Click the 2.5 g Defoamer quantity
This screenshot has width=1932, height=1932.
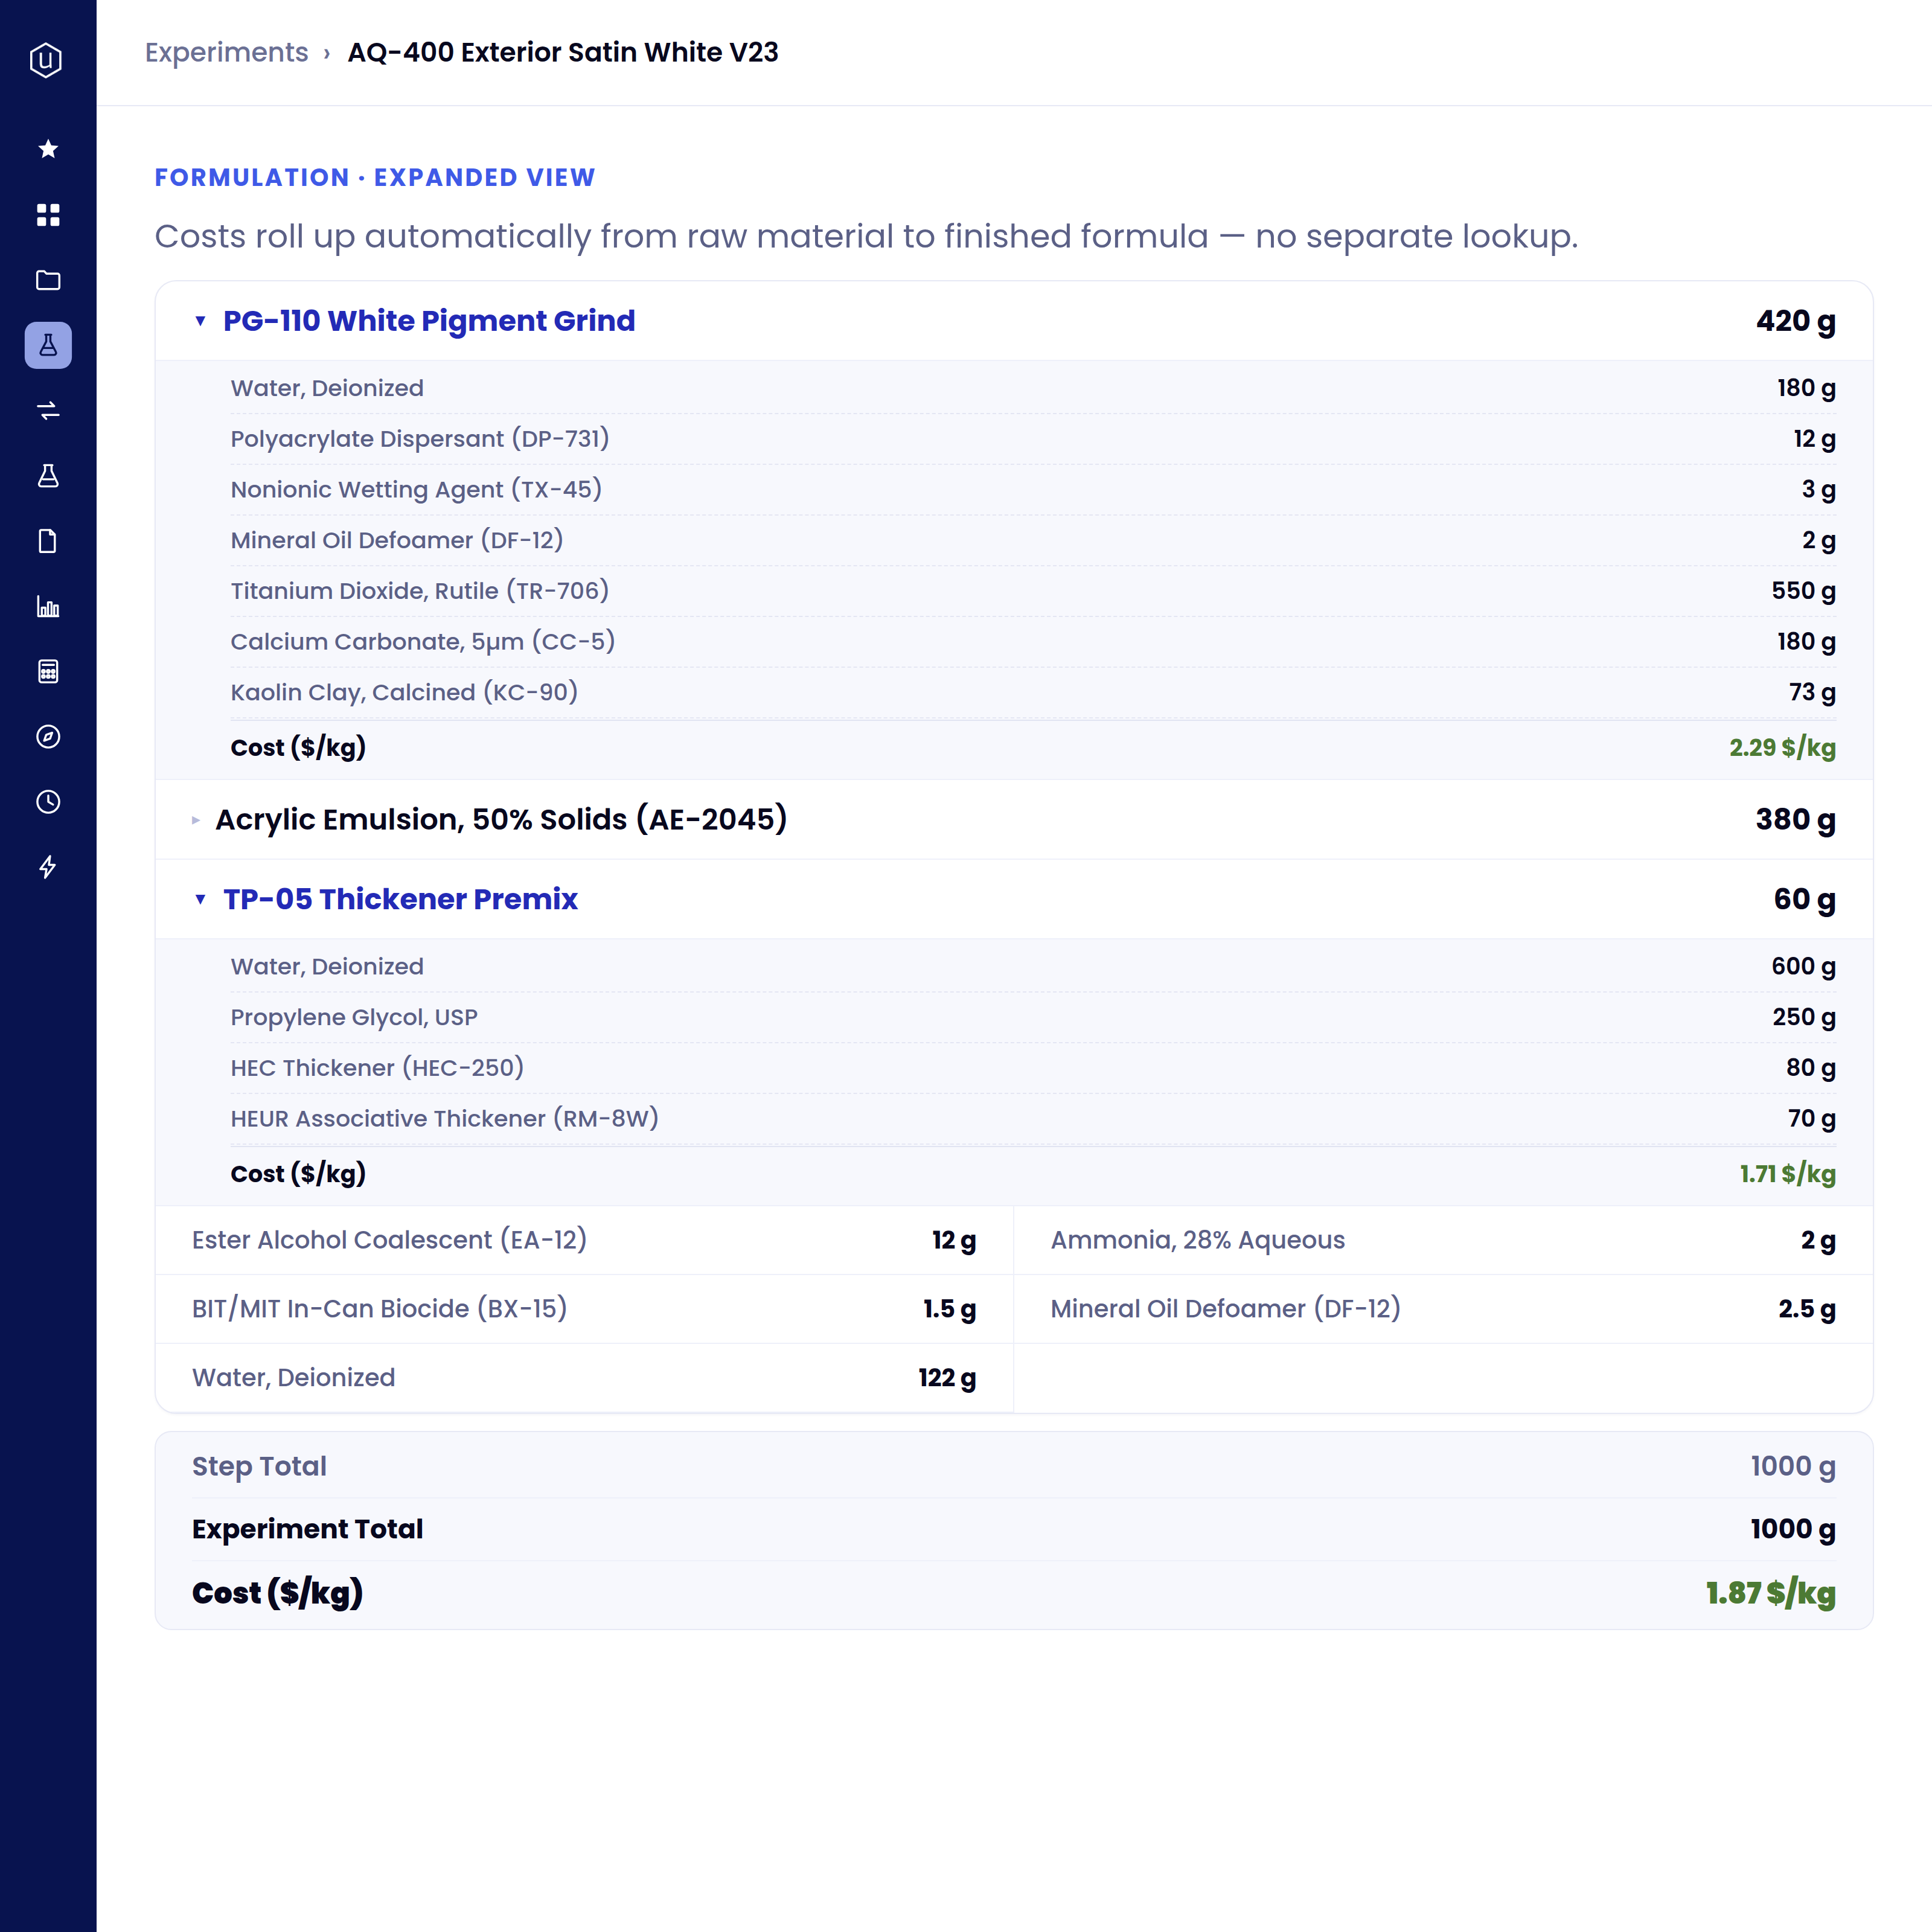click(x=1806, y=1309)
